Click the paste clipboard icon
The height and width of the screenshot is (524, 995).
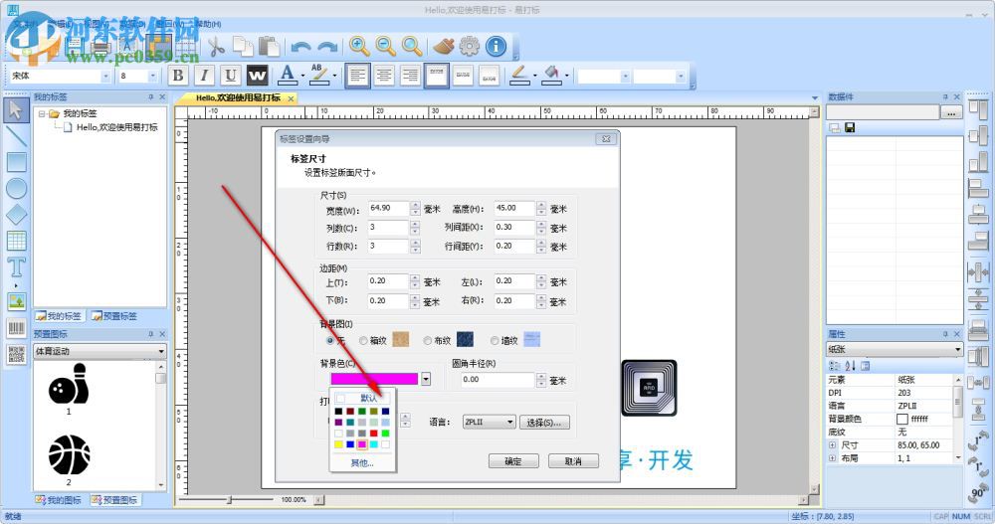[269, 47]
